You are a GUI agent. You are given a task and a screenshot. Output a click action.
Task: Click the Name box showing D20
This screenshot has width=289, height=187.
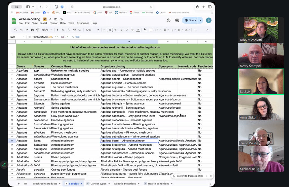pos(13,37)
